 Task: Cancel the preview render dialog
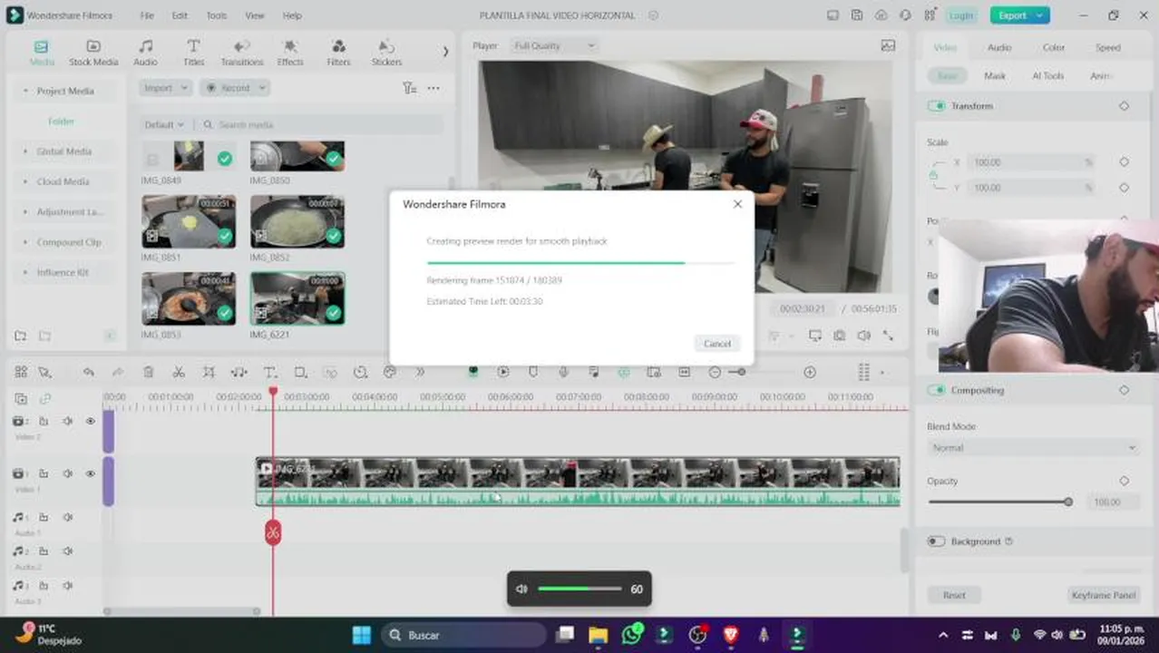[716, 343]
